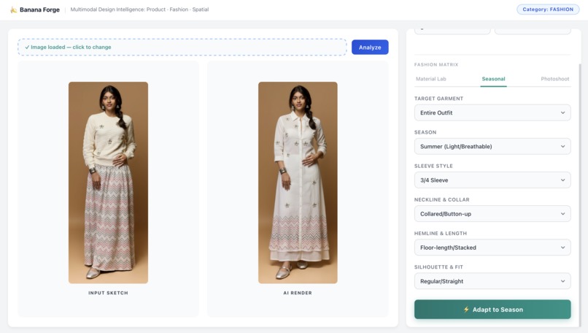Click the AI Render image thumbnail

tap(298, 183)
